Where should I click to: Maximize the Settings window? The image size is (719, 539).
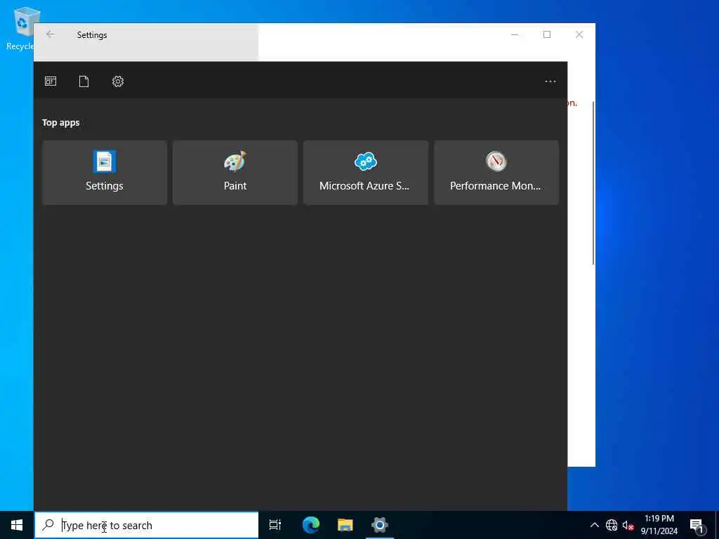point(547,35)
